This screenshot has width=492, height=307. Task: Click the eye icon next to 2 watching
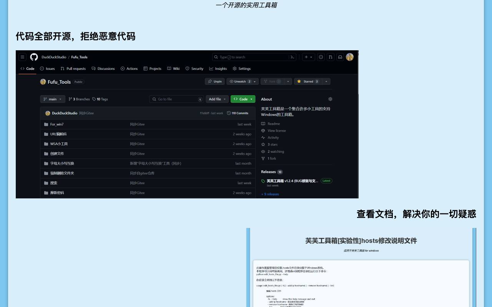pyautogui.click(x=263, y=152)
